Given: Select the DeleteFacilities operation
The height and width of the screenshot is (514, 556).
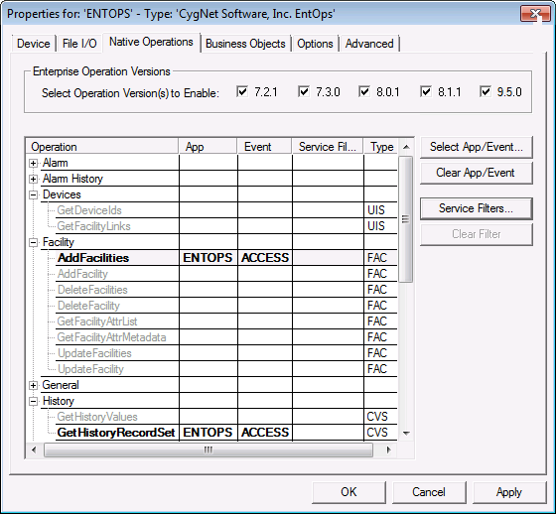Looking at the screenshot, I should click(92, 290).
